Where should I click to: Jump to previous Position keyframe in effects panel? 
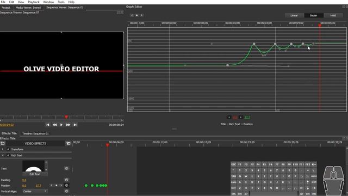pos(52,185)
